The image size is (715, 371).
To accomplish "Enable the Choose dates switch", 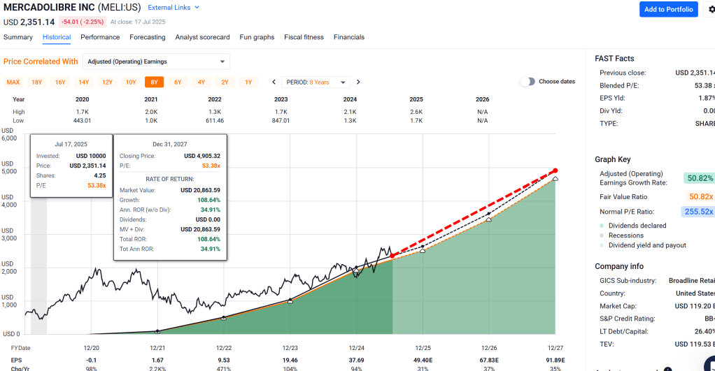I will tap(528, 82).
